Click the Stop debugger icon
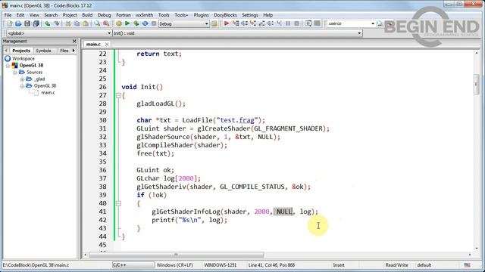Screen dimensions: 485x272 (x=296, y=23)
